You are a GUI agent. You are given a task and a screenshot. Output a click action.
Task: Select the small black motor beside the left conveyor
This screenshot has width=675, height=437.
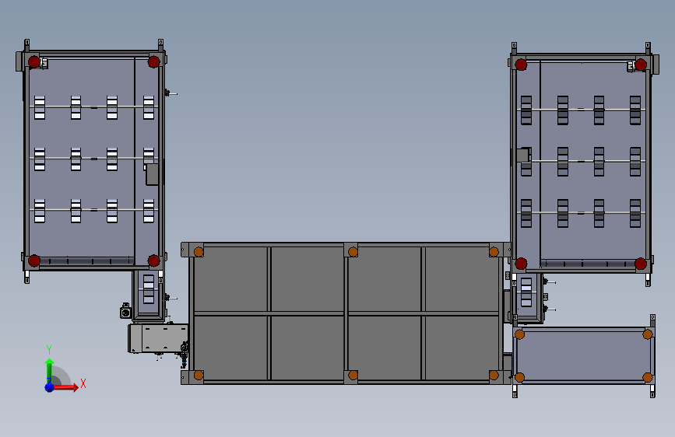click(x=125, y=311)
